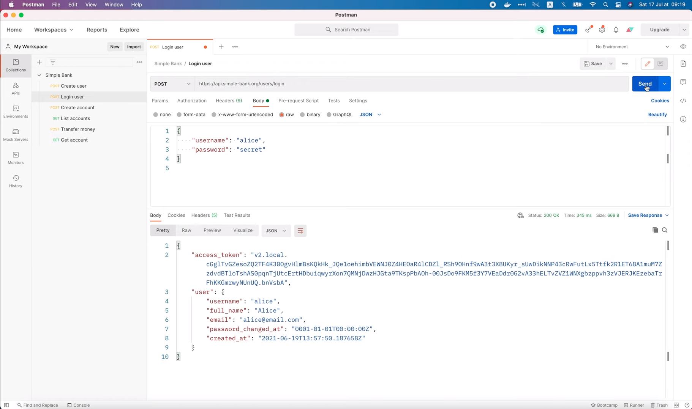
Task: Open the Save Response dropdown
Action: (x=648, y=216)
